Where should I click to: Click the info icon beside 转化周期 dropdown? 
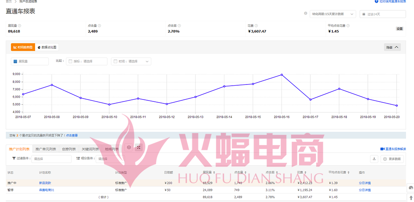point(306,13)
